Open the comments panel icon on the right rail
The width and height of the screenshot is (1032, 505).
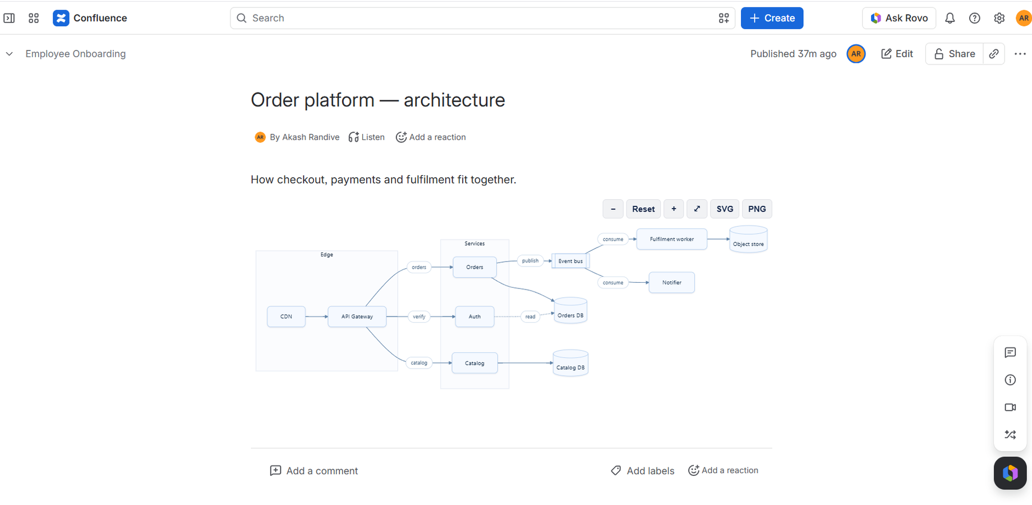point(1010,352)
